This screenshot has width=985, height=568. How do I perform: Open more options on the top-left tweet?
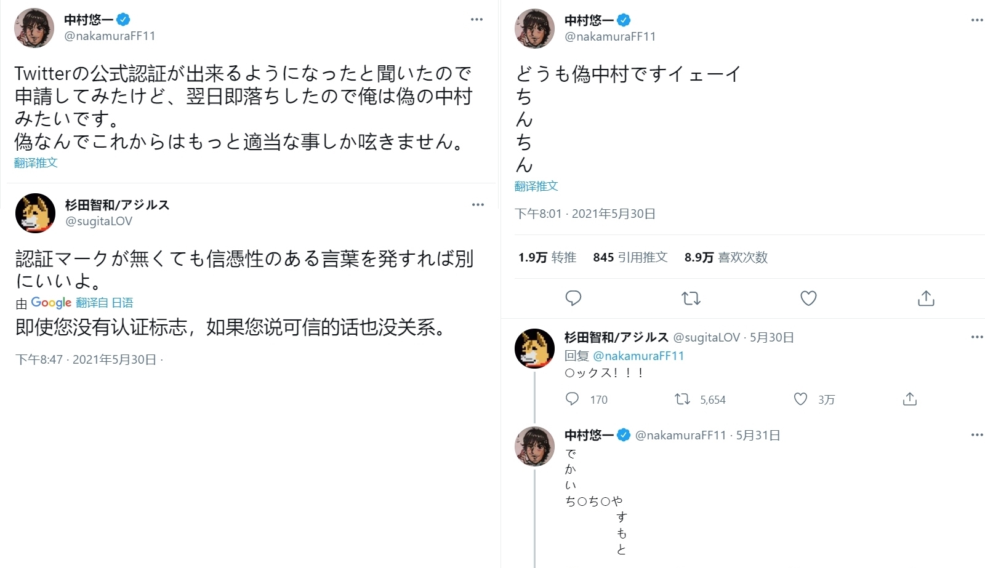(476, 20)
